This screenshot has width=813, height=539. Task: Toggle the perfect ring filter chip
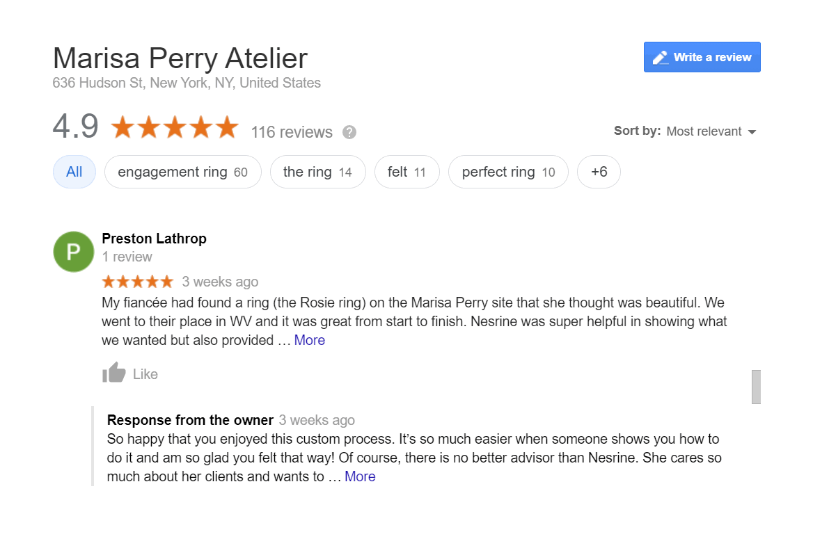point(508,172)
